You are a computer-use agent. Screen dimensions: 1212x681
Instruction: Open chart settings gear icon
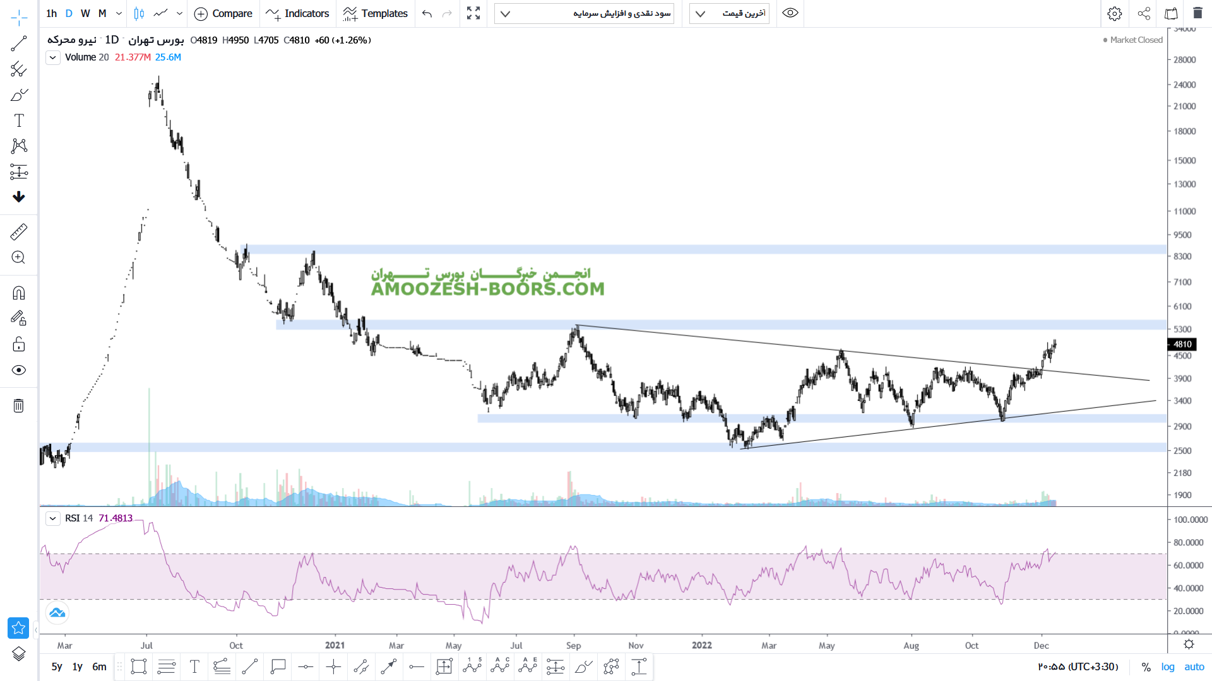pos(1115,13)
